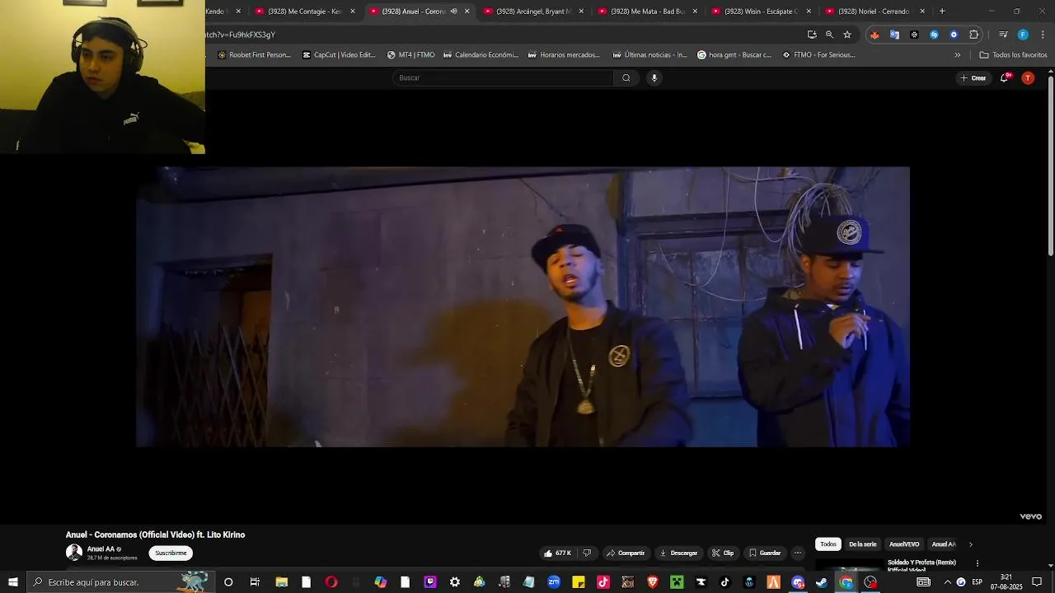This screenshot has width=1055, height=593.
Task: Click the Descargar button
Action: tap(678, 553)
